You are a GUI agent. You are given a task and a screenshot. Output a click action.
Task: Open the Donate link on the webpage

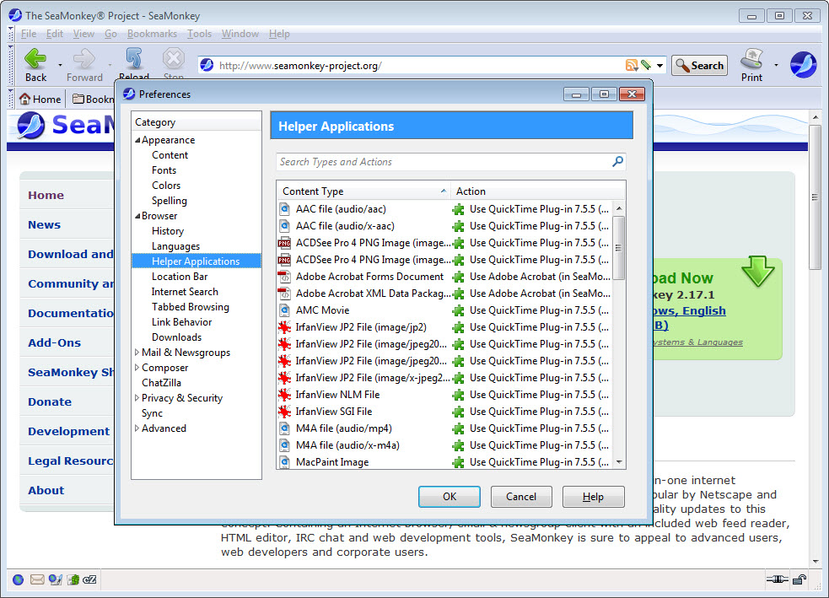point(50,401)
